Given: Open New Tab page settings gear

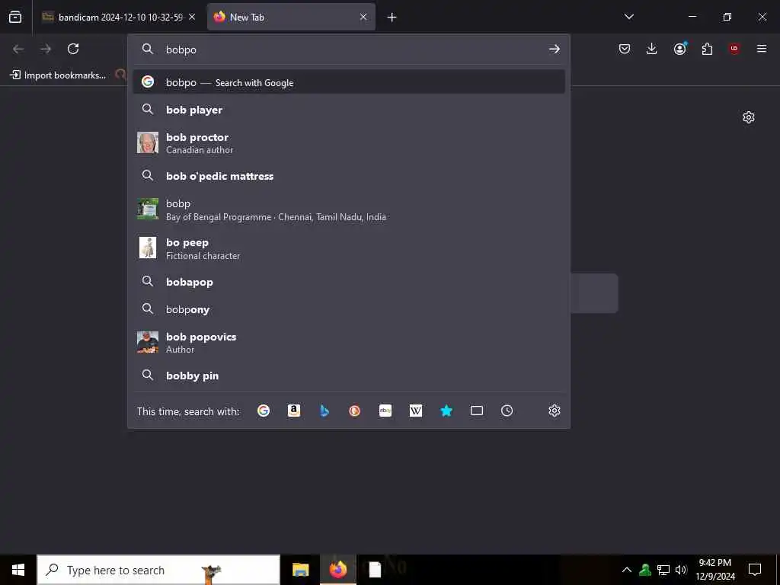Looking at the screenshot, I should 749,117.
